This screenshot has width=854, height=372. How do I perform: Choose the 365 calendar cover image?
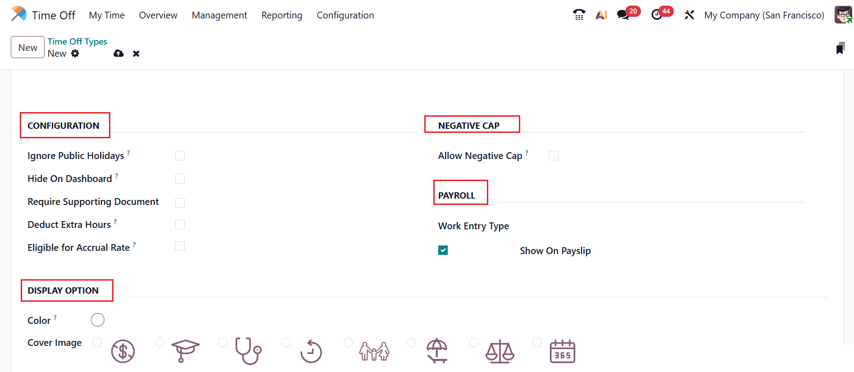click(563, 351)
